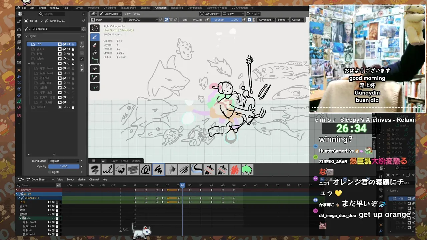
Task: Choose the @ symbol brush thumbnail
Action: coord(146,170)
